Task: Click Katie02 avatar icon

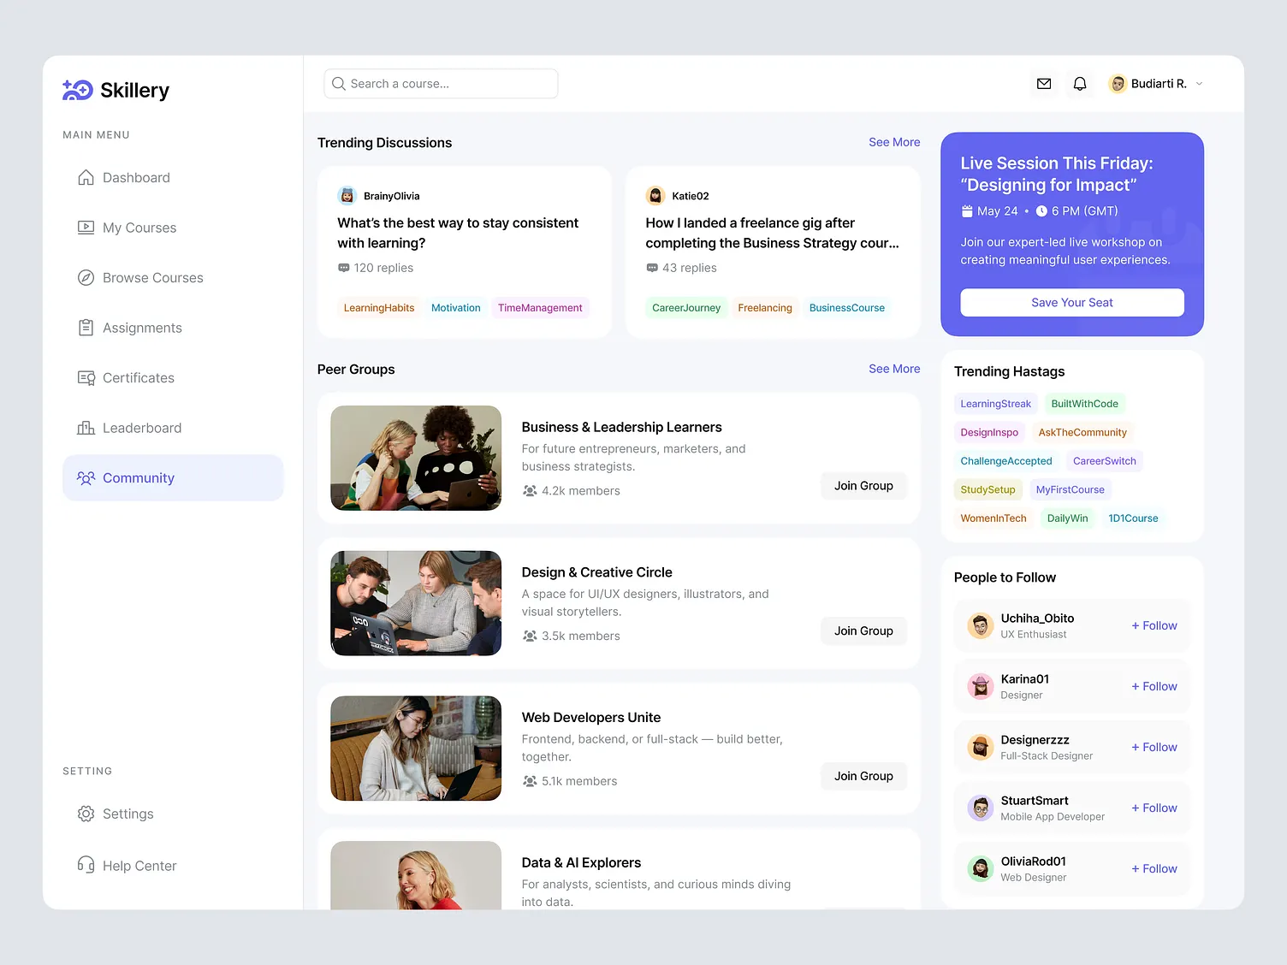Action: pyautogui.click(x=655, y=196)
